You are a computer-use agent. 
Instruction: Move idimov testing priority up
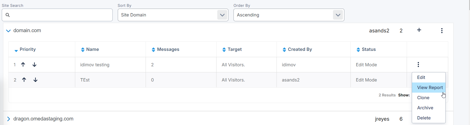pos(23,65)
